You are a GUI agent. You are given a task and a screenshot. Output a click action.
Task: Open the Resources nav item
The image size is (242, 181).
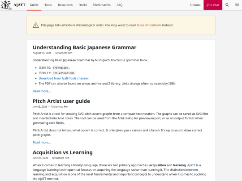(65, 5)
